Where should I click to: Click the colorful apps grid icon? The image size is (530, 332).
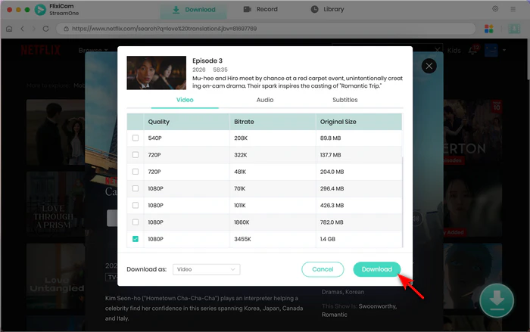click(488, 29)
